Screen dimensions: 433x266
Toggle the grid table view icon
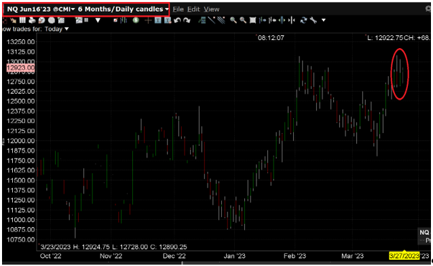[x=22, y=20]
